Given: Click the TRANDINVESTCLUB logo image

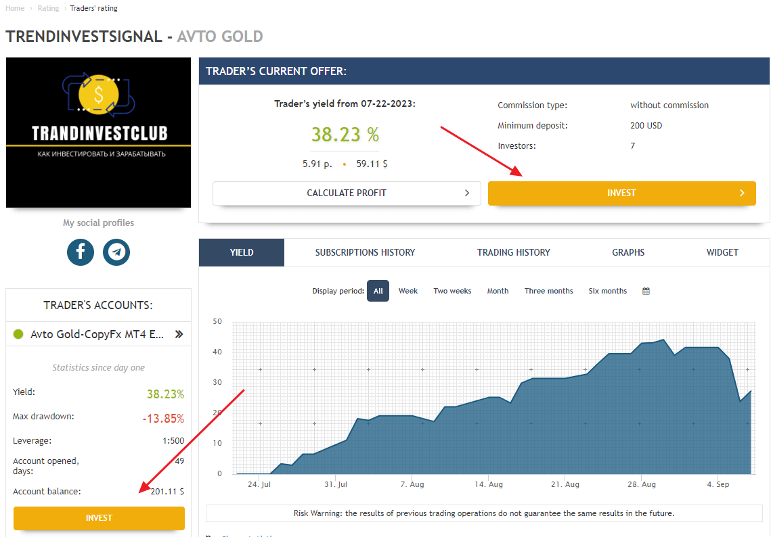Looking at the screenshot, I should [98, 133].
